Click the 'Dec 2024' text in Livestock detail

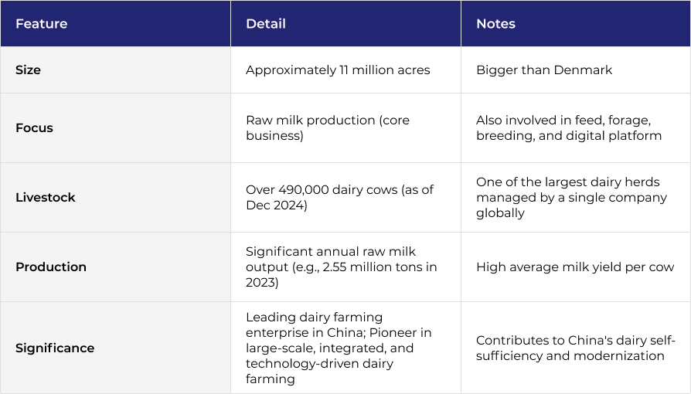coord(275,205)
